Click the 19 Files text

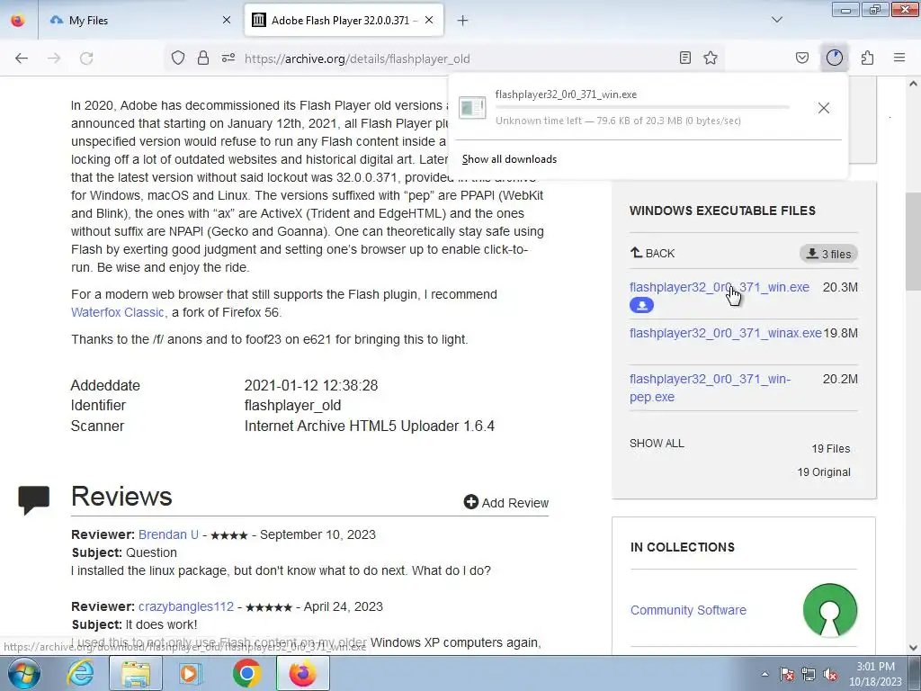click(x=830, y=448)
